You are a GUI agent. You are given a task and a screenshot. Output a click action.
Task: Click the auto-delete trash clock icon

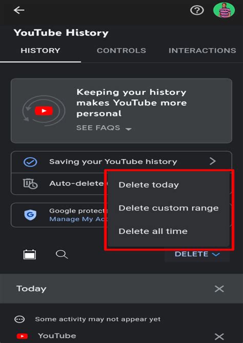30,184
